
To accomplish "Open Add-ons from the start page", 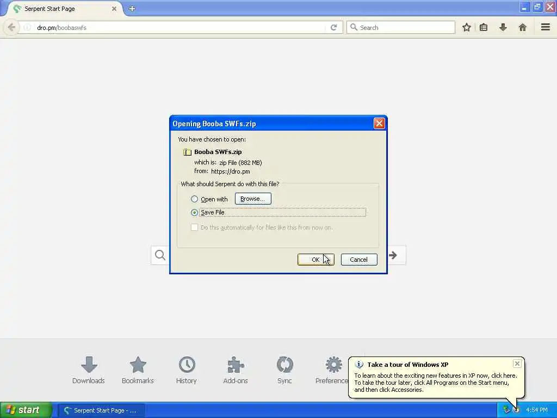I will tap(236, 370).
